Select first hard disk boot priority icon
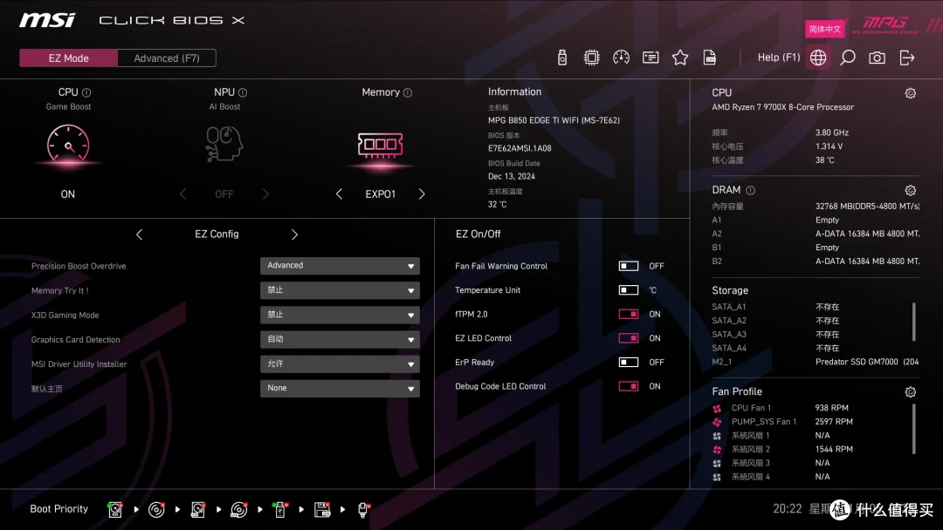Image resolution: width=943 pixels, height=530 pixels. coord(115,510)
